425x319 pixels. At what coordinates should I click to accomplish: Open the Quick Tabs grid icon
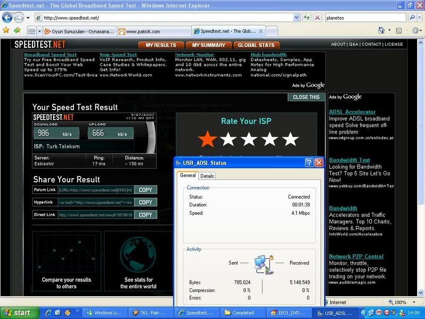32,31
